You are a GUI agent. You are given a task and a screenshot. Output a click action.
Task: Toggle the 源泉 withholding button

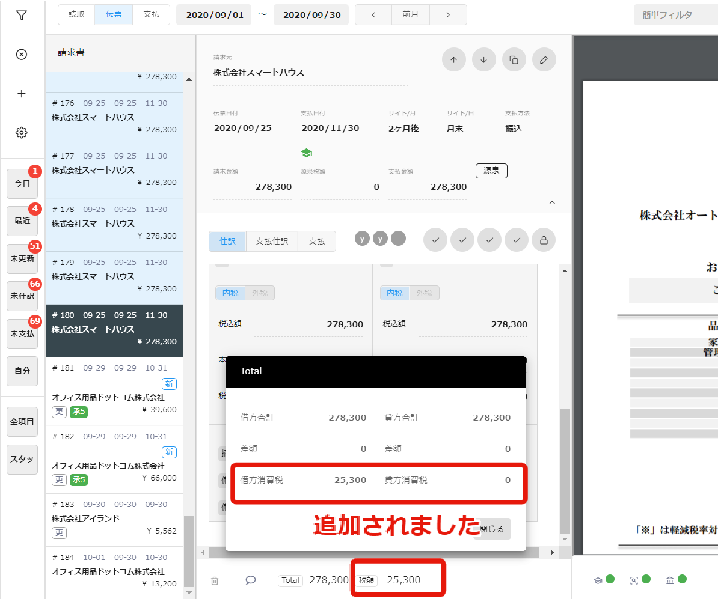pos(491,171)
